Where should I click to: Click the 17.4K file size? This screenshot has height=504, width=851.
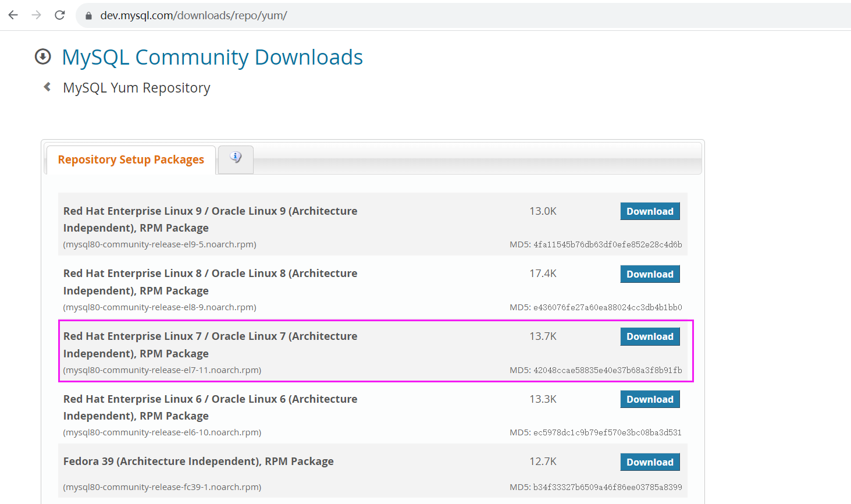(x=543, y=274)
